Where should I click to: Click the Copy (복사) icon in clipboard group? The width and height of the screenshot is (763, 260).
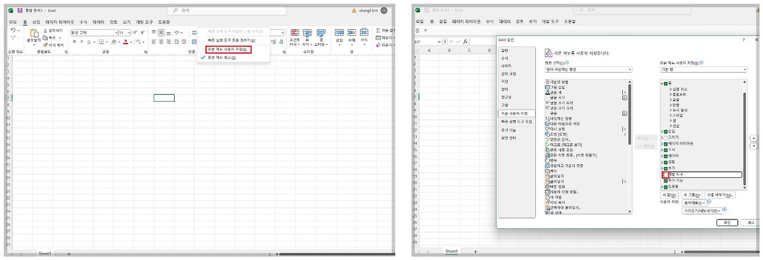pyautogui.click(x=45, y=37)
